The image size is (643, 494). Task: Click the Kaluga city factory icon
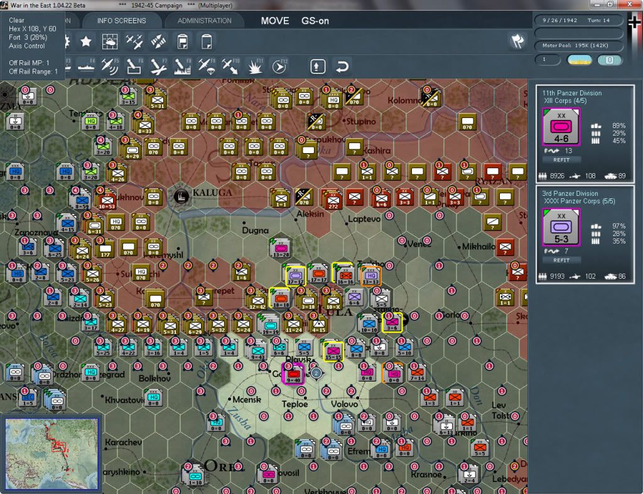[181, 196]
